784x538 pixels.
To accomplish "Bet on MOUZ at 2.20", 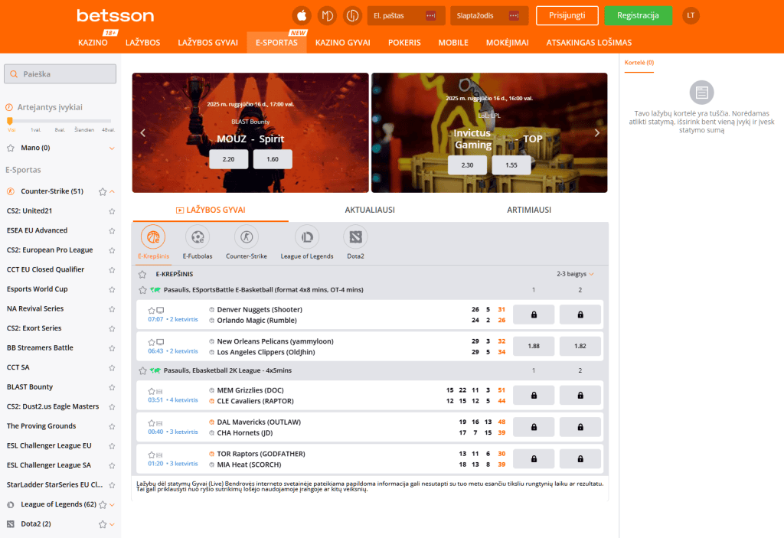I will [x=228, y=159].
